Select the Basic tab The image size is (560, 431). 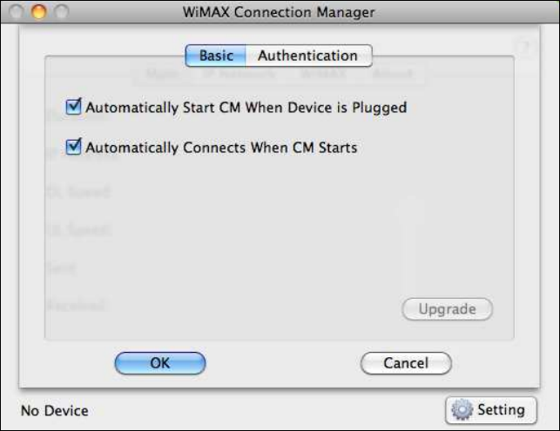pos(216,56)
